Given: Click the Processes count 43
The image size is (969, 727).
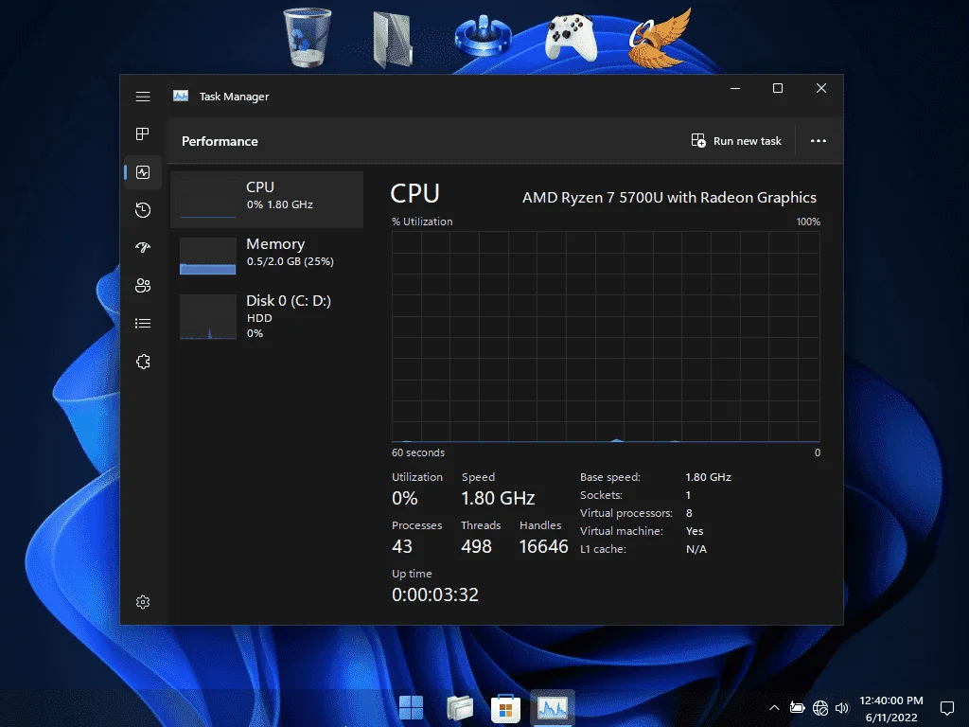Looking at the screenshot, I should (x=401, y=546).
